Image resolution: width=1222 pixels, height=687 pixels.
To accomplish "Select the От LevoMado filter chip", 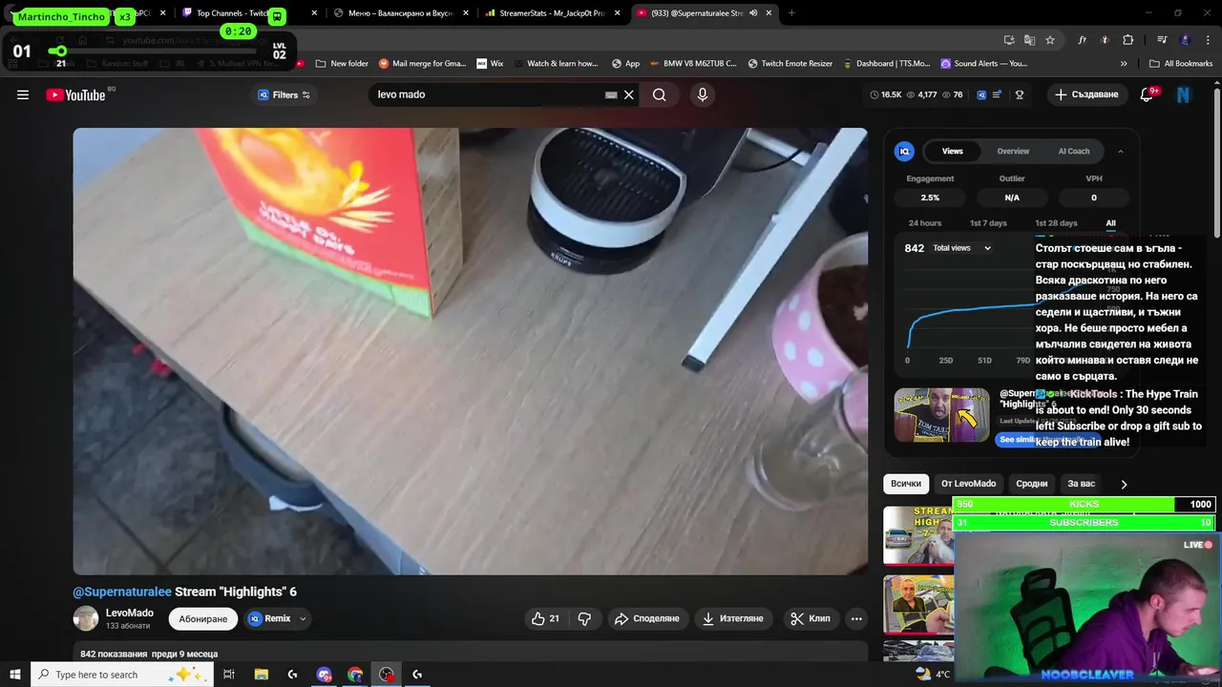I will click(x=968, y=484).
